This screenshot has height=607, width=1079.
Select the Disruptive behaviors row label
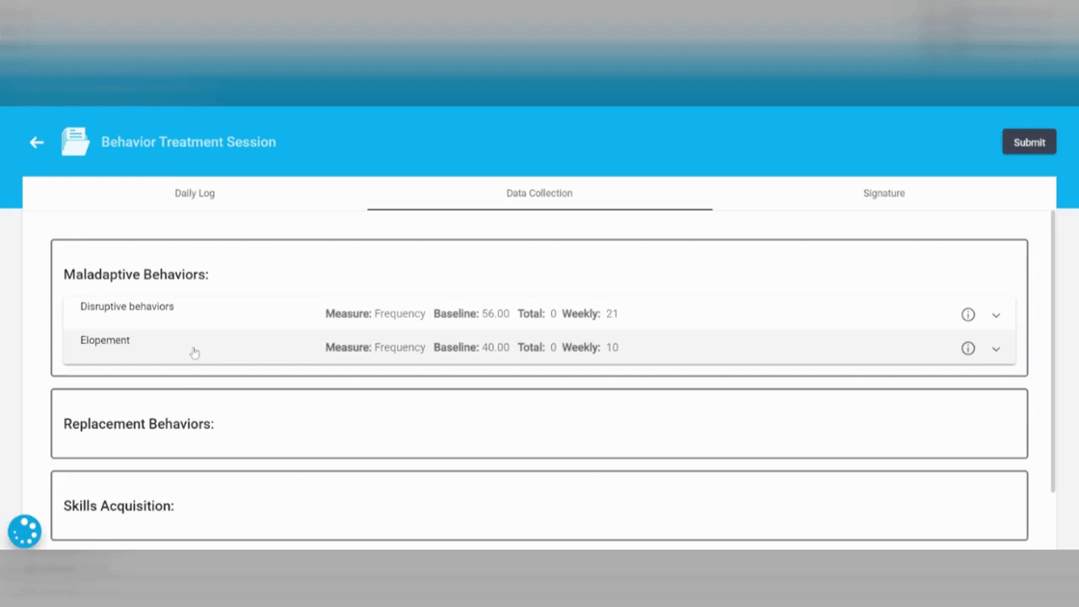pos(126,306)
